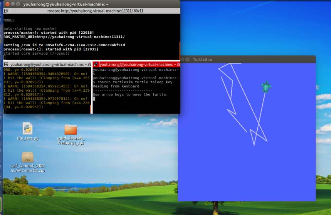Click the 'process[rosout-1]: started with pid [22031]' line
Image resolution: width=331 pixels, height=215 pixels.
(51, 49)
